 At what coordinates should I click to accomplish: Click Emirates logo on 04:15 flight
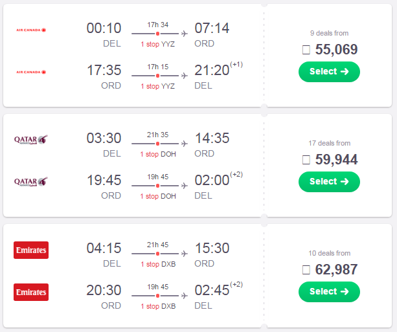pyautogui.click(x=31, y=250)
